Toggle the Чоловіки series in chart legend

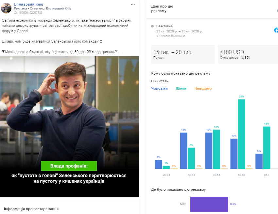(x=159, y=88)
